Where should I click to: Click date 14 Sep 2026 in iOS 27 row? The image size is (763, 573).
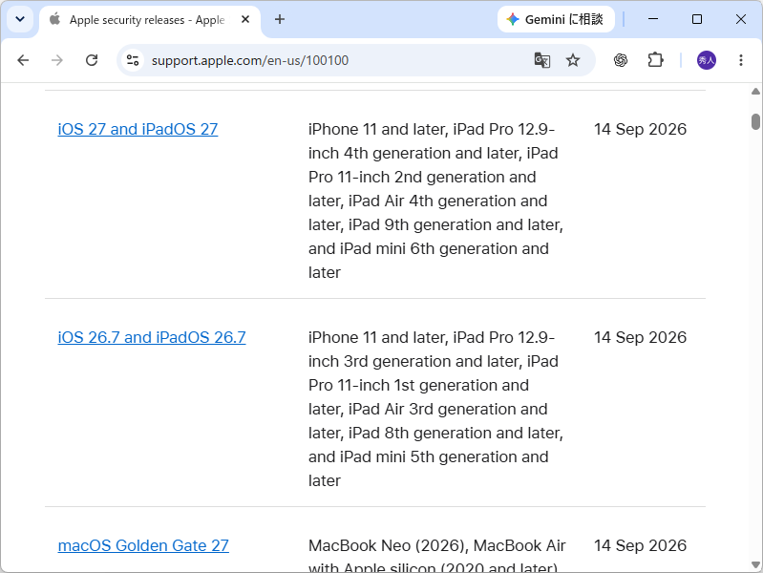[x=640, y=129]
